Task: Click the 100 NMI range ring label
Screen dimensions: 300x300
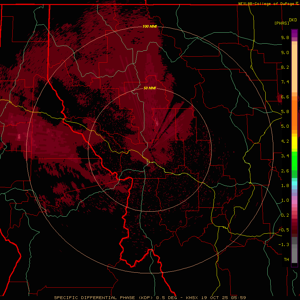Action: 150,26
